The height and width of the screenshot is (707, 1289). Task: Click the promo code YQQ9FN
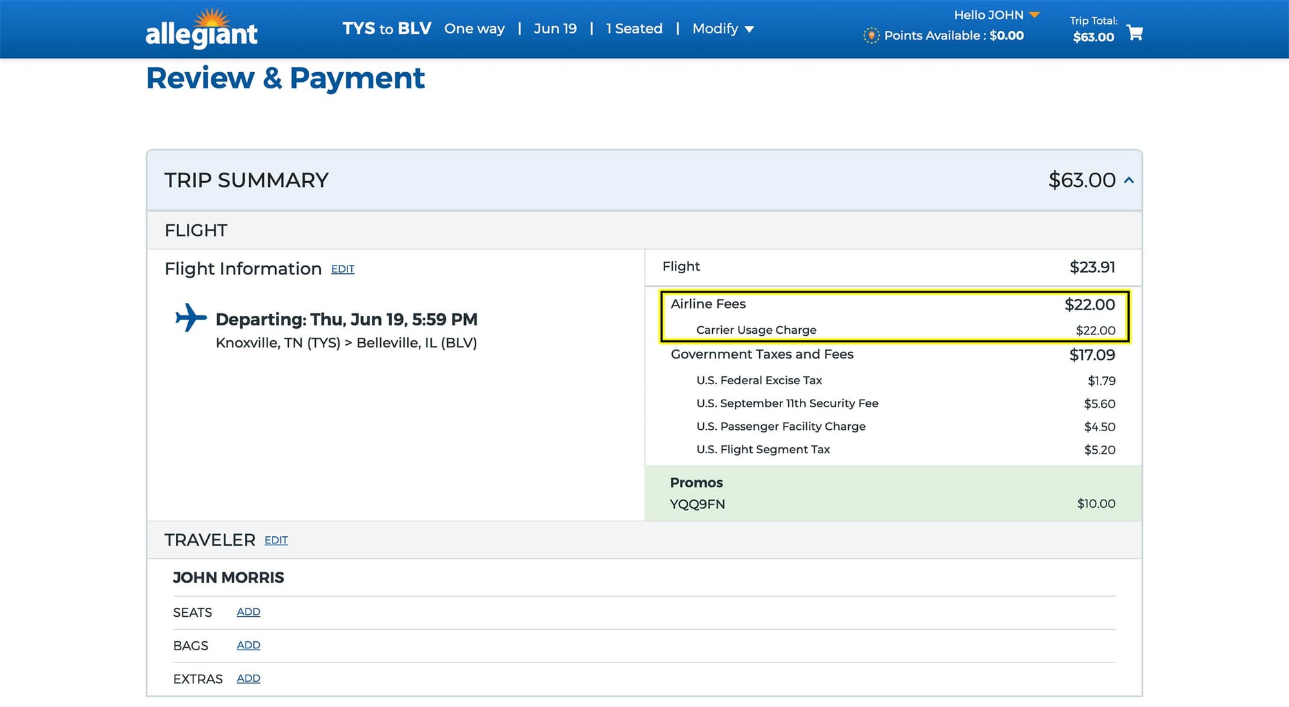tap(697, 504)
